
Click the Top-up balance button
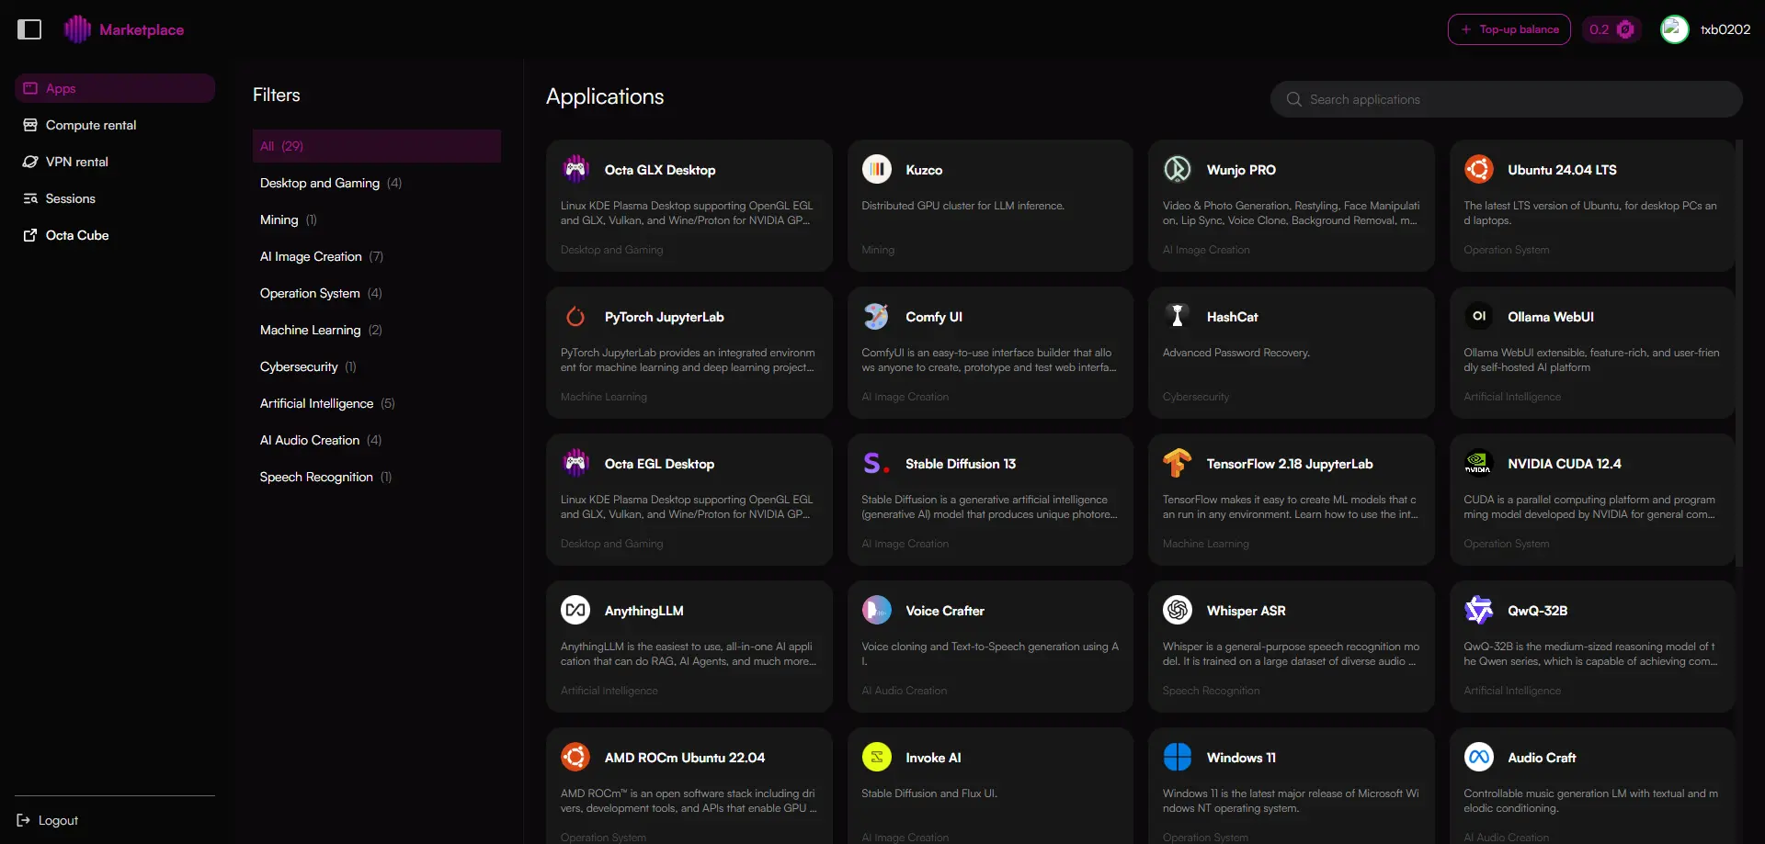[x=1509, y=29]
